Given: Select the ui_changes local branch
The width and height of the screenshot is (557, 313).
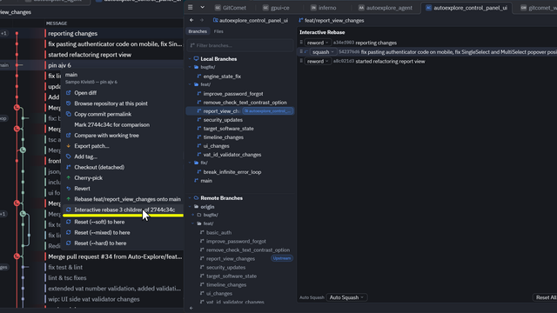Looking at the screenshot, I should coord(216,146).
